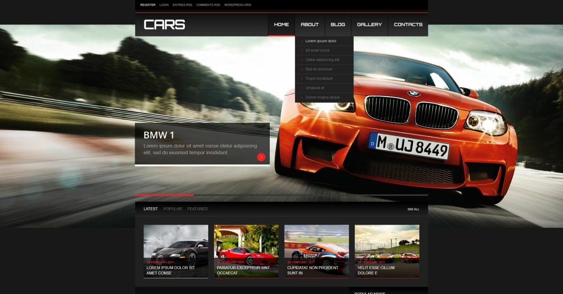The height and width of the screenshot is (294, 563).
Task: Go to the Home navigation item
Action: coord(281,24)
